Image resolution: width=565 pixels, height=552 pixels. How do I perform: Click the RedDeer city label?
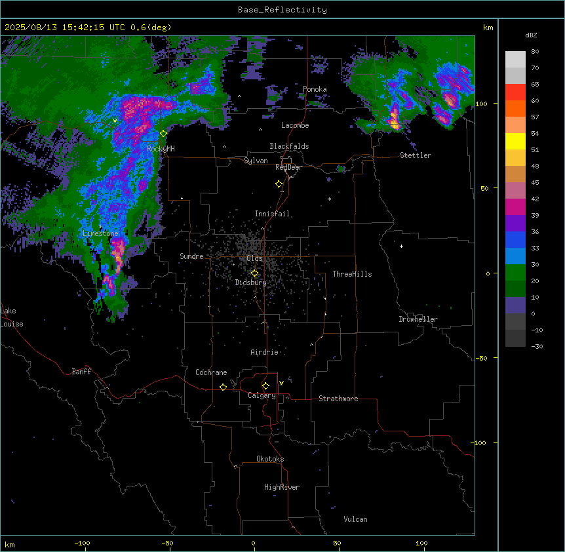pyautogui.click(x=288, y=167)
